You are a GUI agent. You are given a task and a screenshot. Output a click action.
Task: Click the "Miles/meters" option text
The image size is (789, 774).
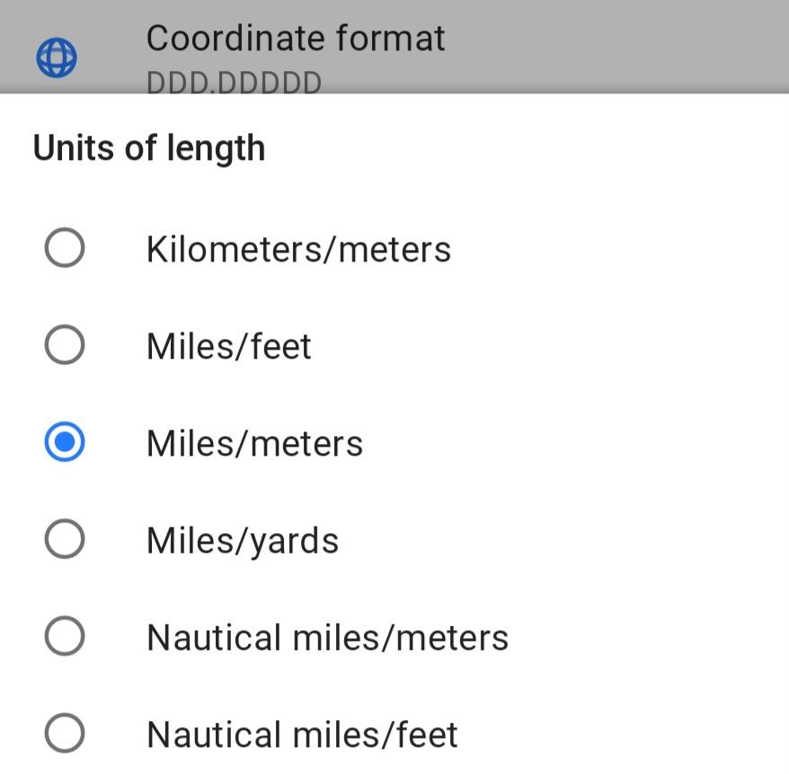point(254,443)
